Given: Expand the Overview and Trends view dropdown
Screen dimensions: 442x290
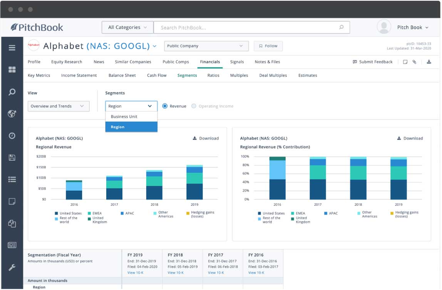Looking at the screenshot, I should (x=58, y=106).
